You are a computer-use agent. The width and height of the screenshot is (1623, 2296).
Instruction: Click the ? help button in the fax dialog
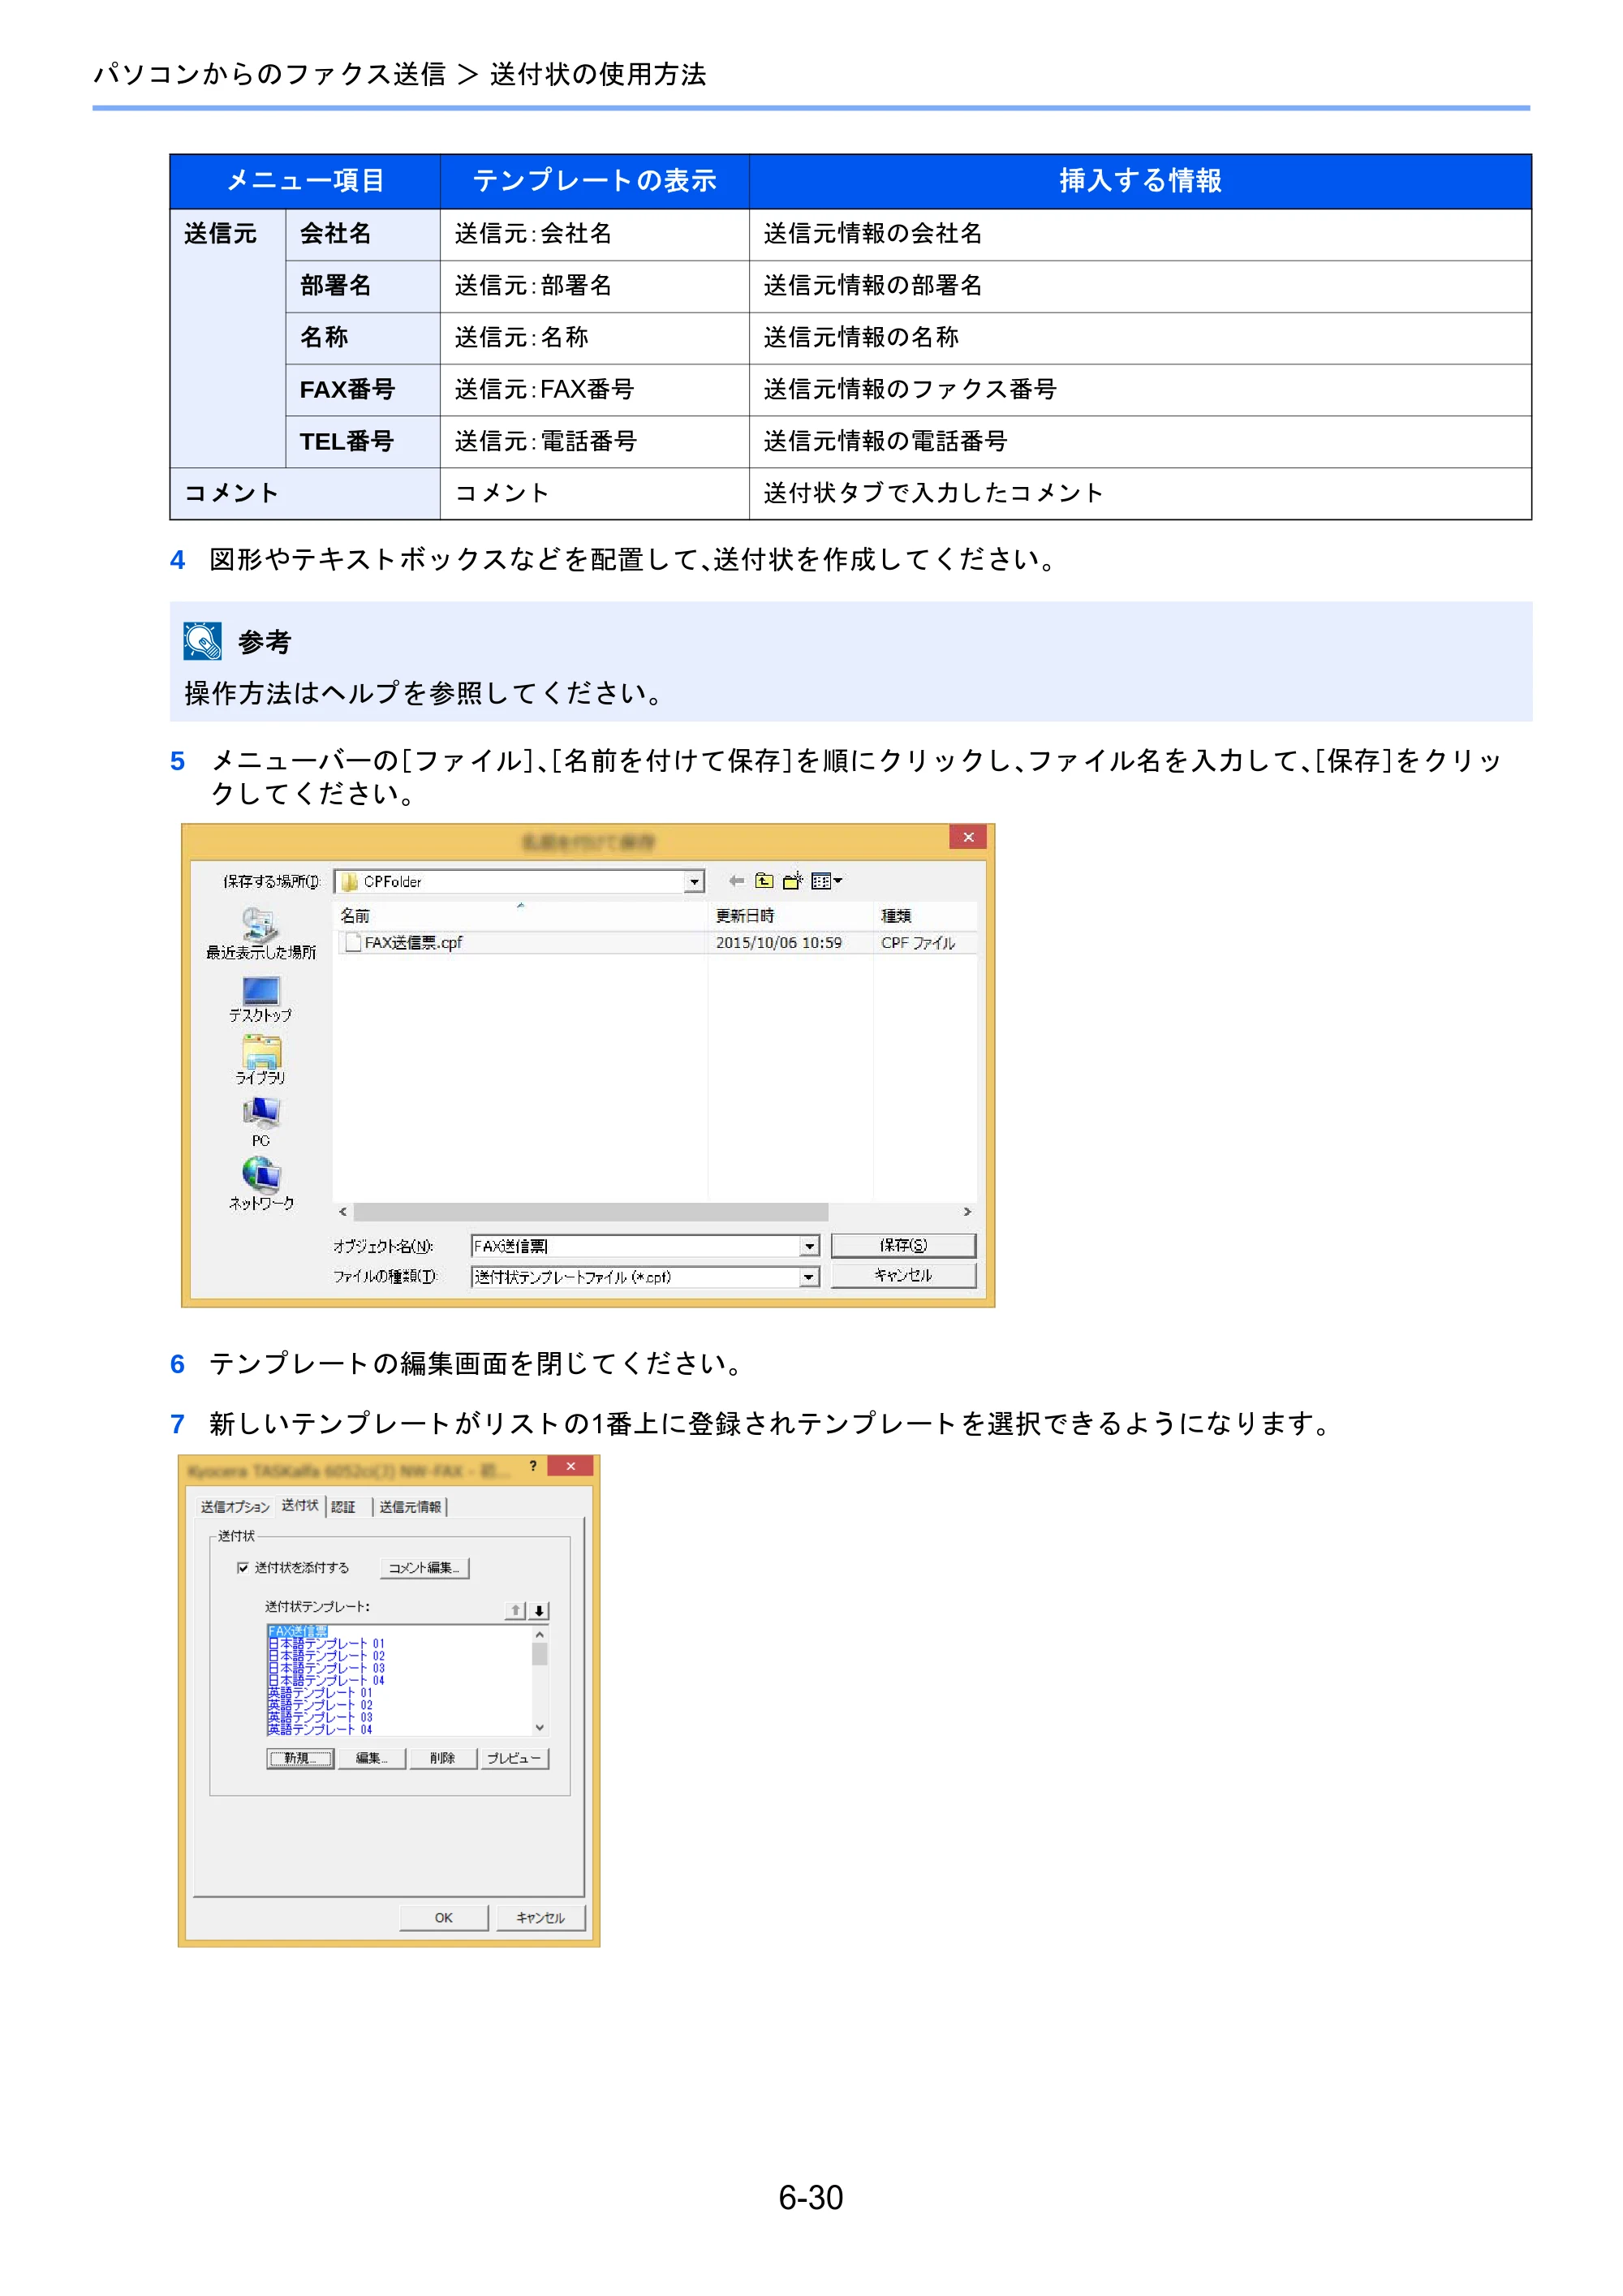pyautogui.click(x=533, y=1466)
